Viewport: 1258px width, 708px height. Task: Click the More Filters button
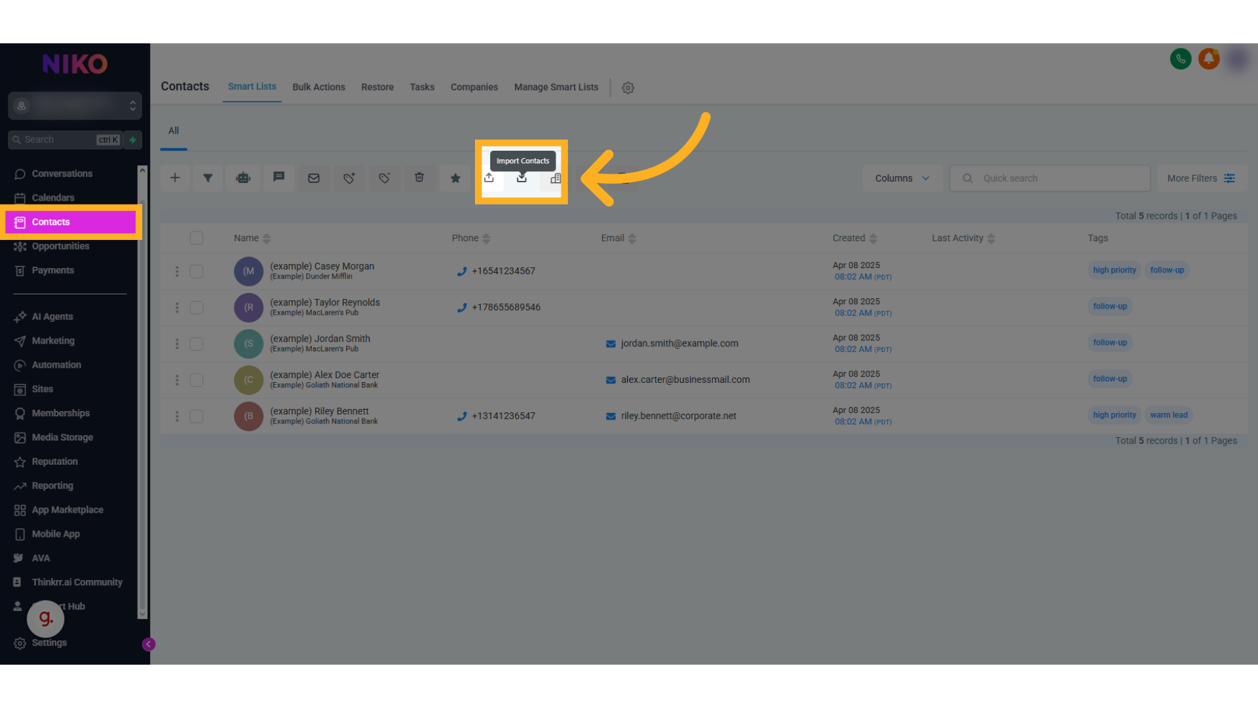[1200, 178]
